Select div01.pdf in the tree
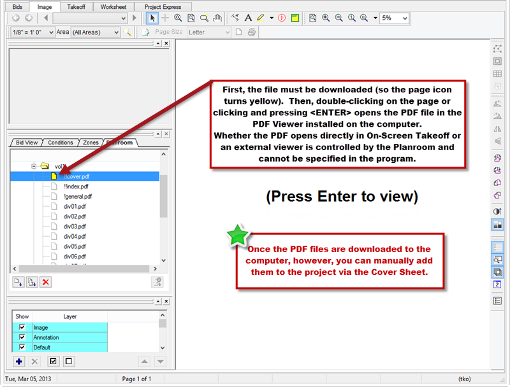The width and height of the screenshot is (510, 387). [75, 206]
